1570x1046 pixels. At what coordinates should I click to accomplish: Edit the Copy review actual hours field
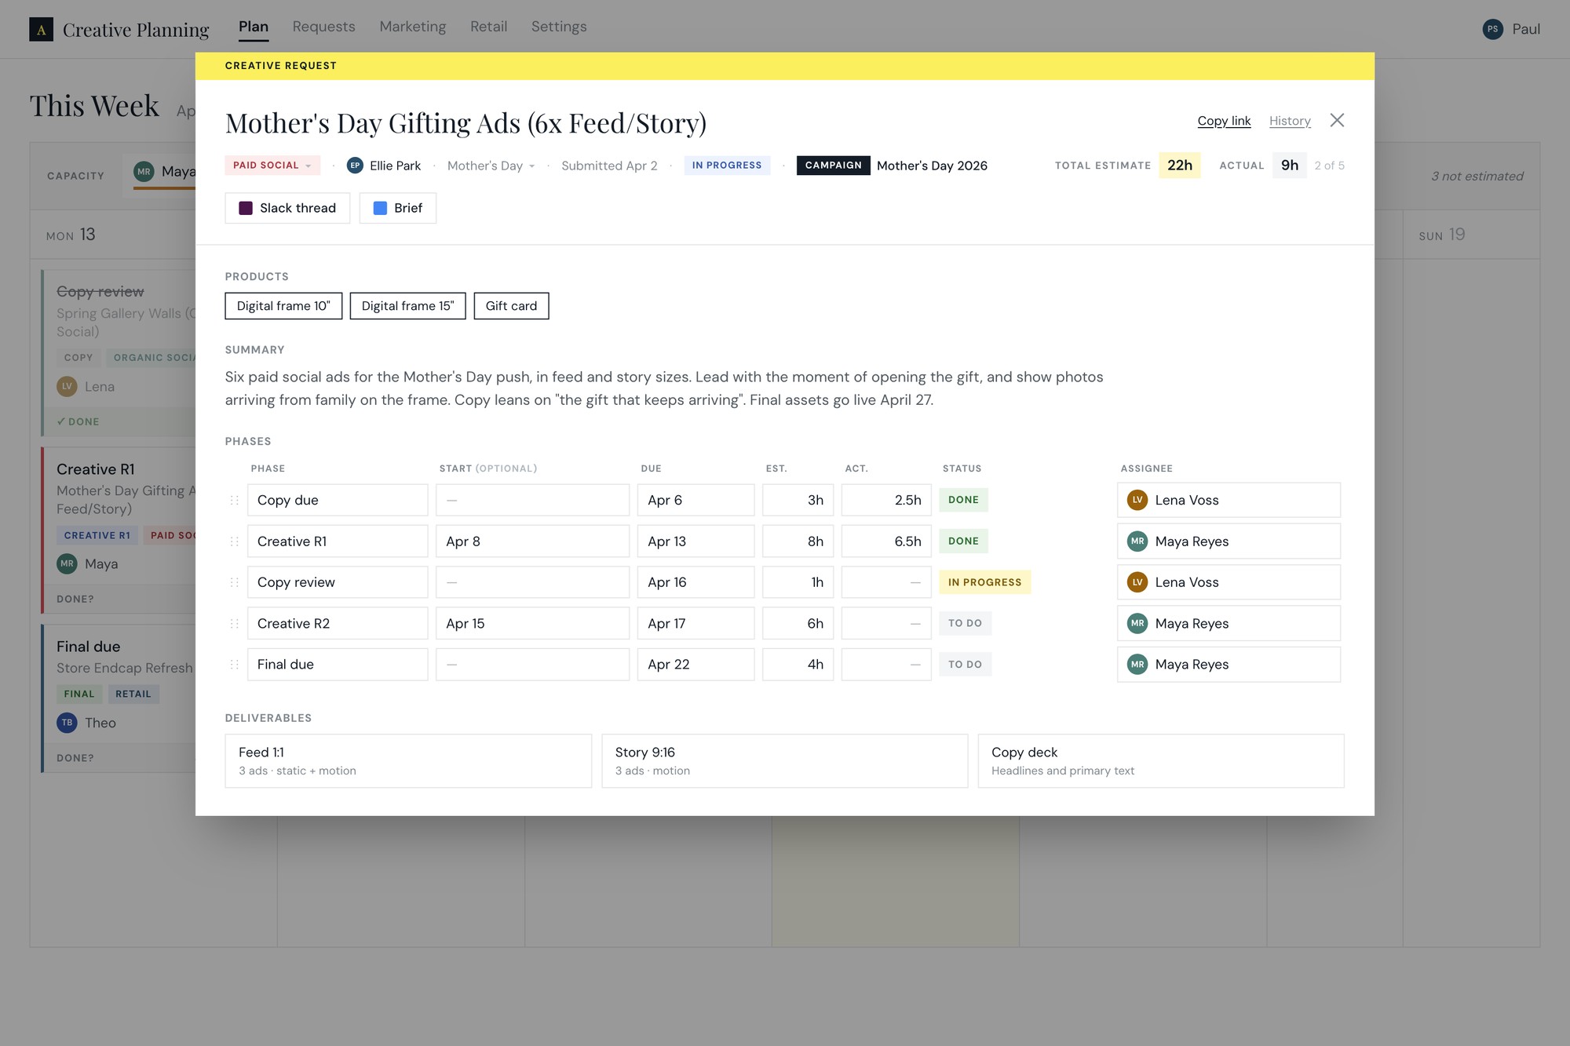click(x=886, y=582)
